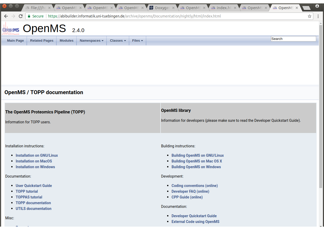Image resolution: width=324 pixels, height=230 pixels.
Task: Open the TOPPAS tutorial link
Action: pyautogui.click(x=29, y=197)
